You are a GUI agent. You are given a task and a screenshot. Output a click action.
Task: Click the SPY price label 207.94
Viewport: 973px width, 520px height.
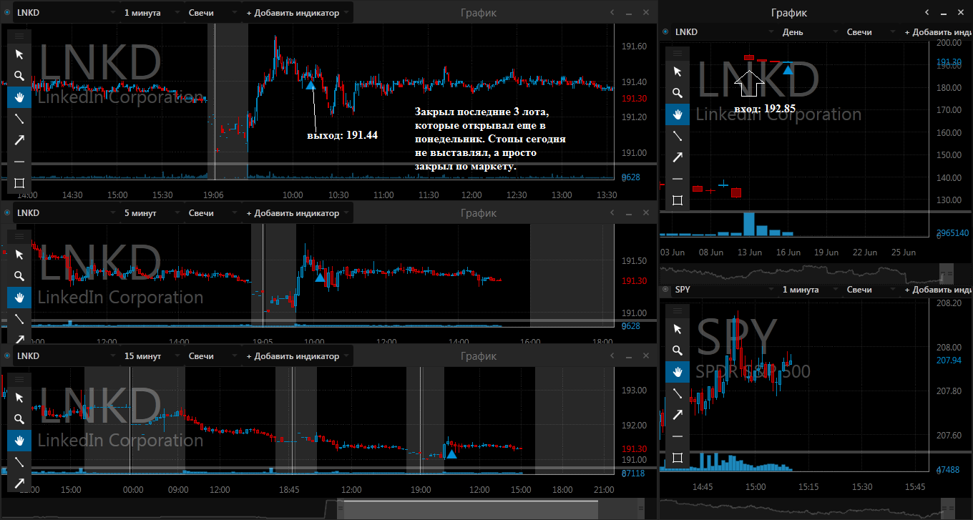pyautogui.click(x=949, y=360)
